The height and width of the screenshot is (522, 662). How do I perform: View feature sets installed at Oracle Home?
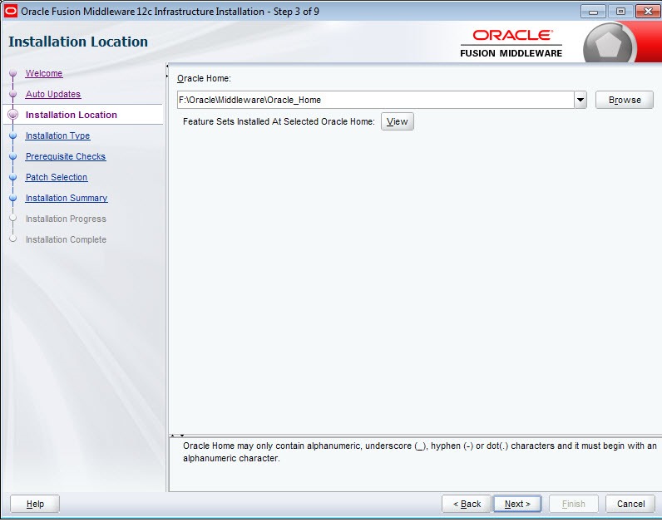point(398,121)
